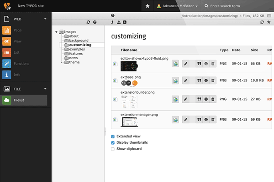Create new file with the plus icon
This screenshot has height=182, width=274.
125,22
